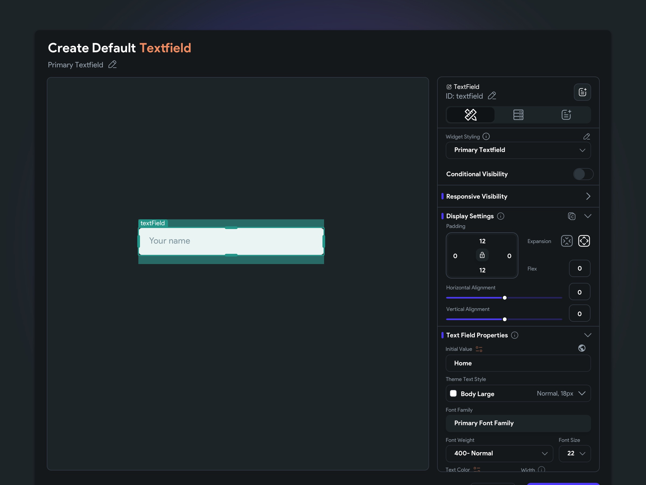646x485 pixels.
Task: Edit the widget ID using the pencil icon
Action: coord(492,96)
